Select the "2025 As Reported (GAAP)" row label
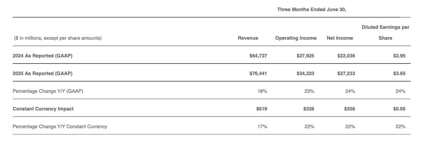Image resolution: width=428 pixels, height=147 pixels. 42,73
